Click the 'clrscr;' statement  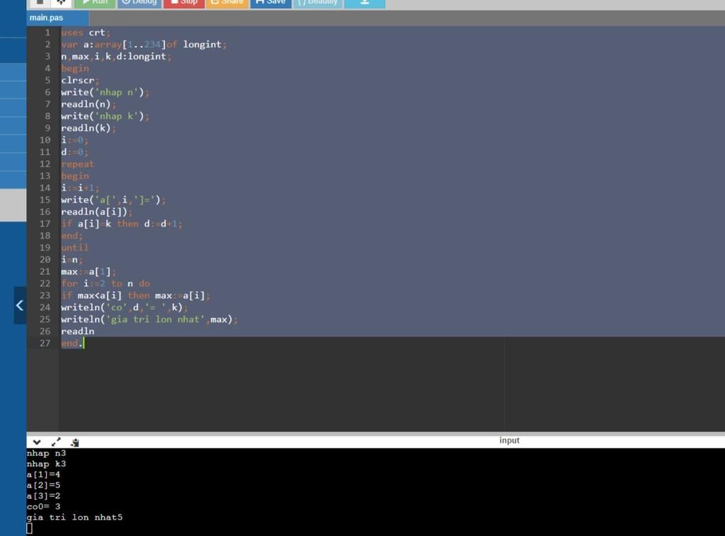[80, 81]
